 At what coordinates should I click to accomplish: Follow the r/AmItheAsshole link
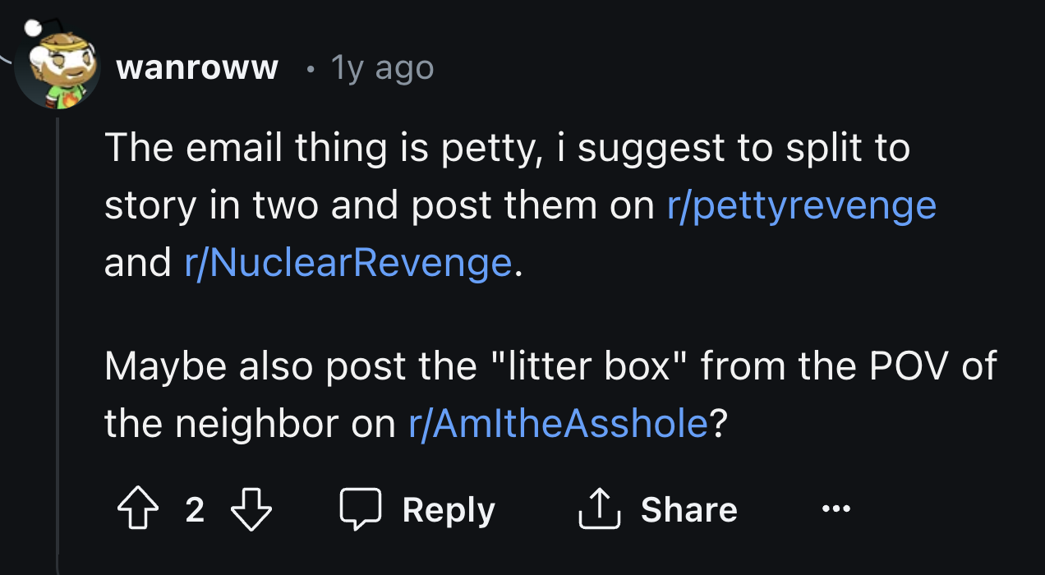558,423
